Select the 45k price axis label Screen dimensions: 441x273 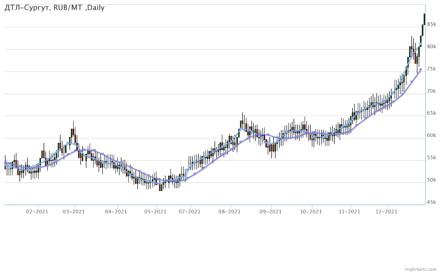tap(431, 202)
